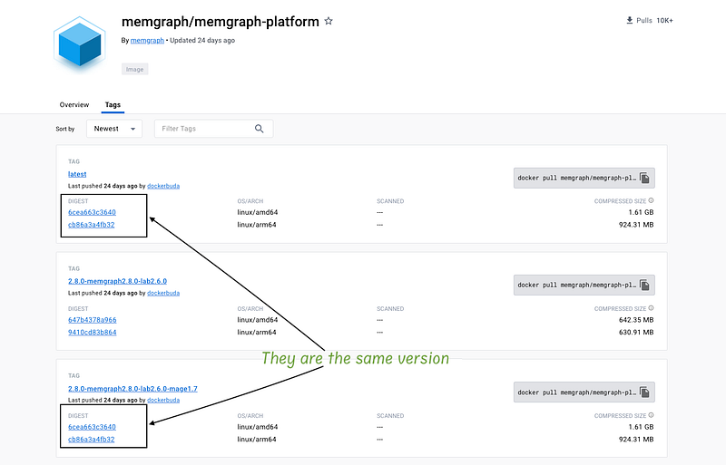Open digest 6cea663c3640 under mage1.7 tag
The height and width of the screenshot is (465, 726).
click(x=92, y=427)
